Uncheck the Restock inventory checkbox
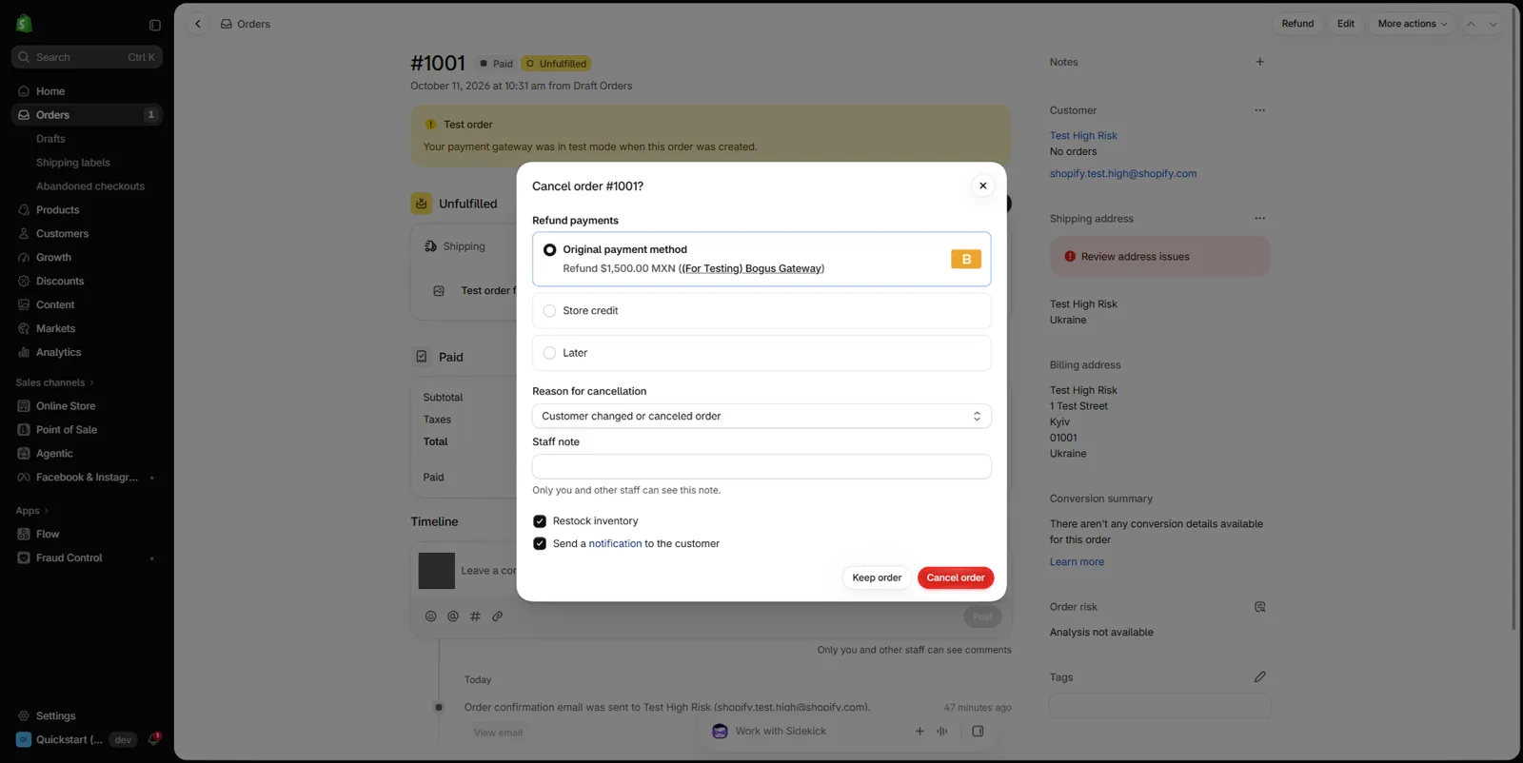The width and height of the screenshot is (1523, 763). (540, 521)
